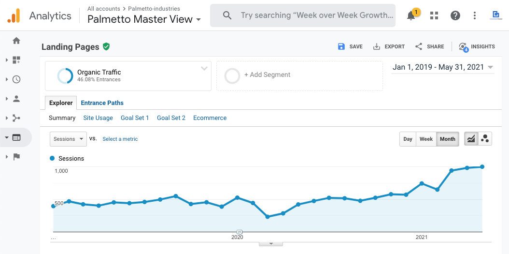Open Conversions flag icon in sidebar
The height and width of the screenshot is (254, 509).
(16, 157)
